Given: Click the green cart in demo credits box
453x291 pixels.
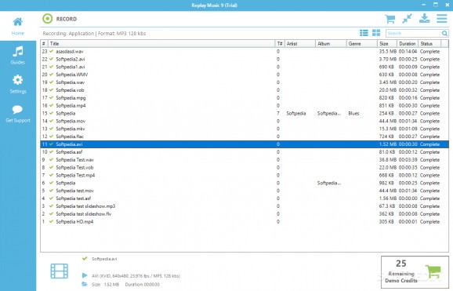Looking at the screenshot, I should 433,271.
